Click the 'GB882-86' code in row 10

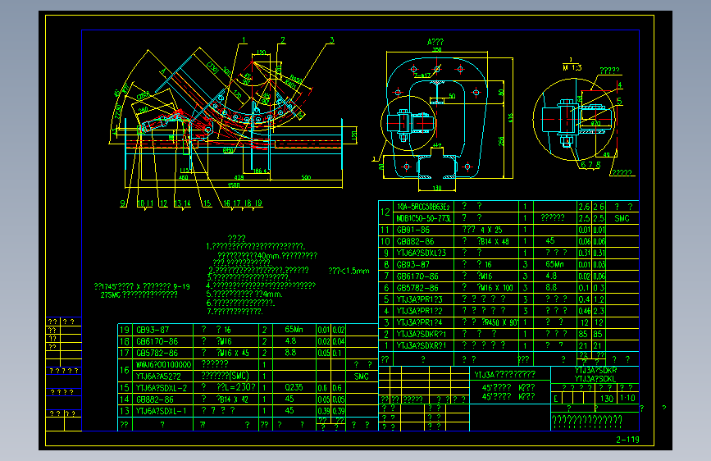[415, 241]
